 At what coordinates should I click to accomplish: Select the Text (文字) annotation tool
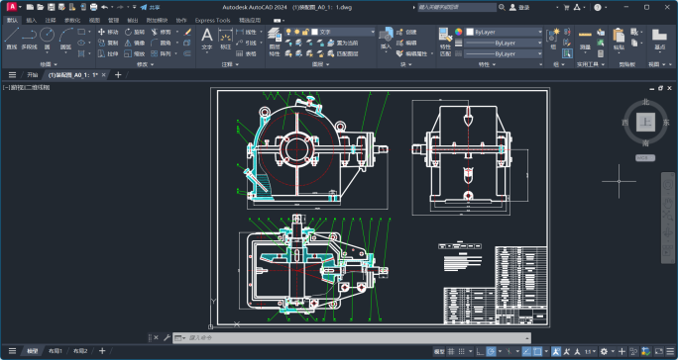(207, 39)
